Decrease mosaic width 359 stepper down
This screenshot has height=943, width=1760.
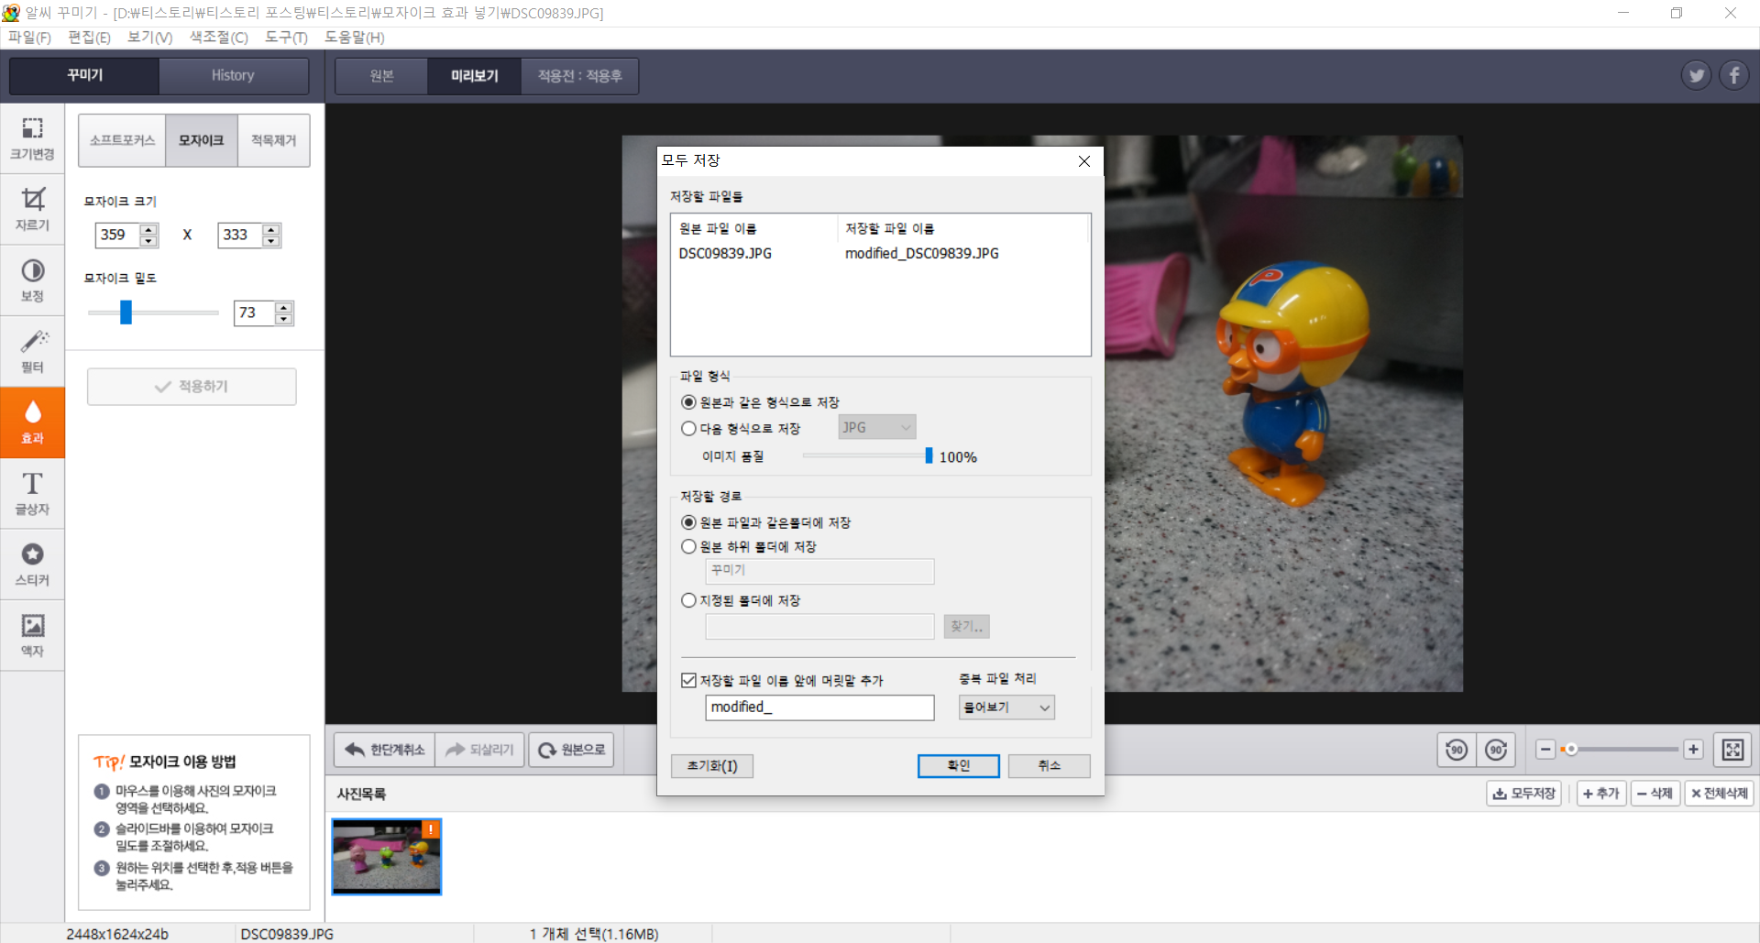point(148,241)
